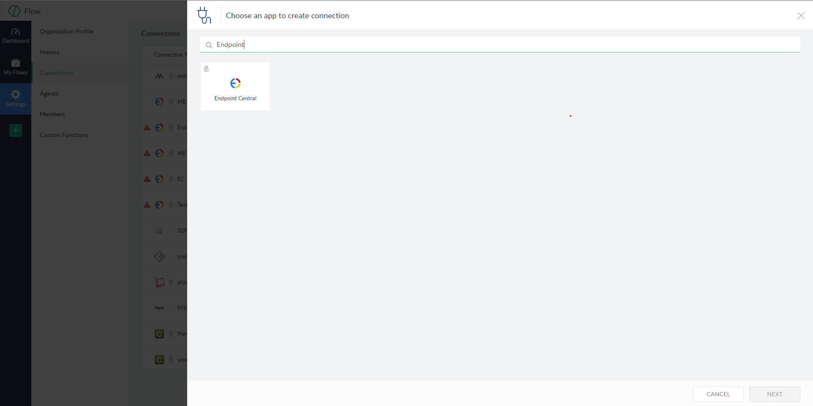This screenshot has height=406, width=813.
Task: Close the create connection dialog
Action: (x=801, y=16)
